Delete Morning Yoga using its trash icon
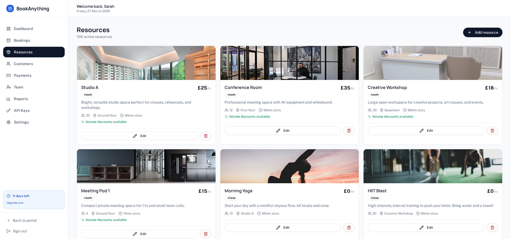This screenshot has height=239, width=511. [x=349, y=228]
